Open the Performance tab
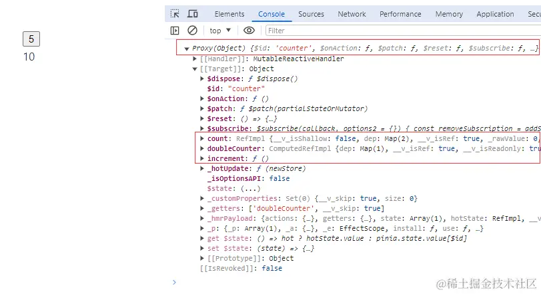541x294 pixels. click(x=405, y=14)
